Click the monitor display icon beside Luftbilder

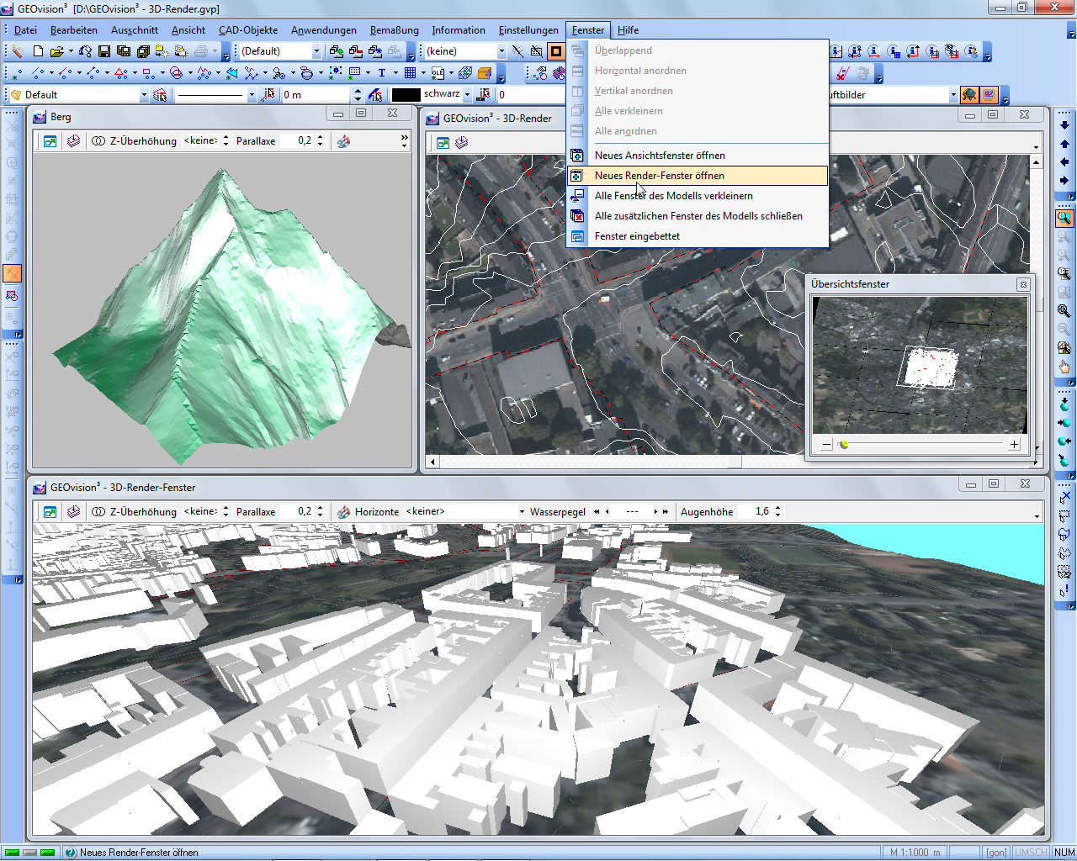989,95
